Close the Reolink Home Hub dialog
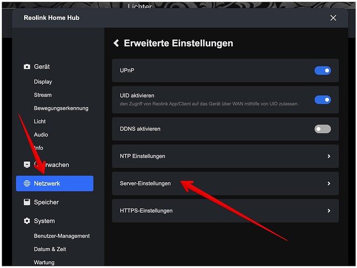The image size is (357, 268). click(x=333, y=18)
